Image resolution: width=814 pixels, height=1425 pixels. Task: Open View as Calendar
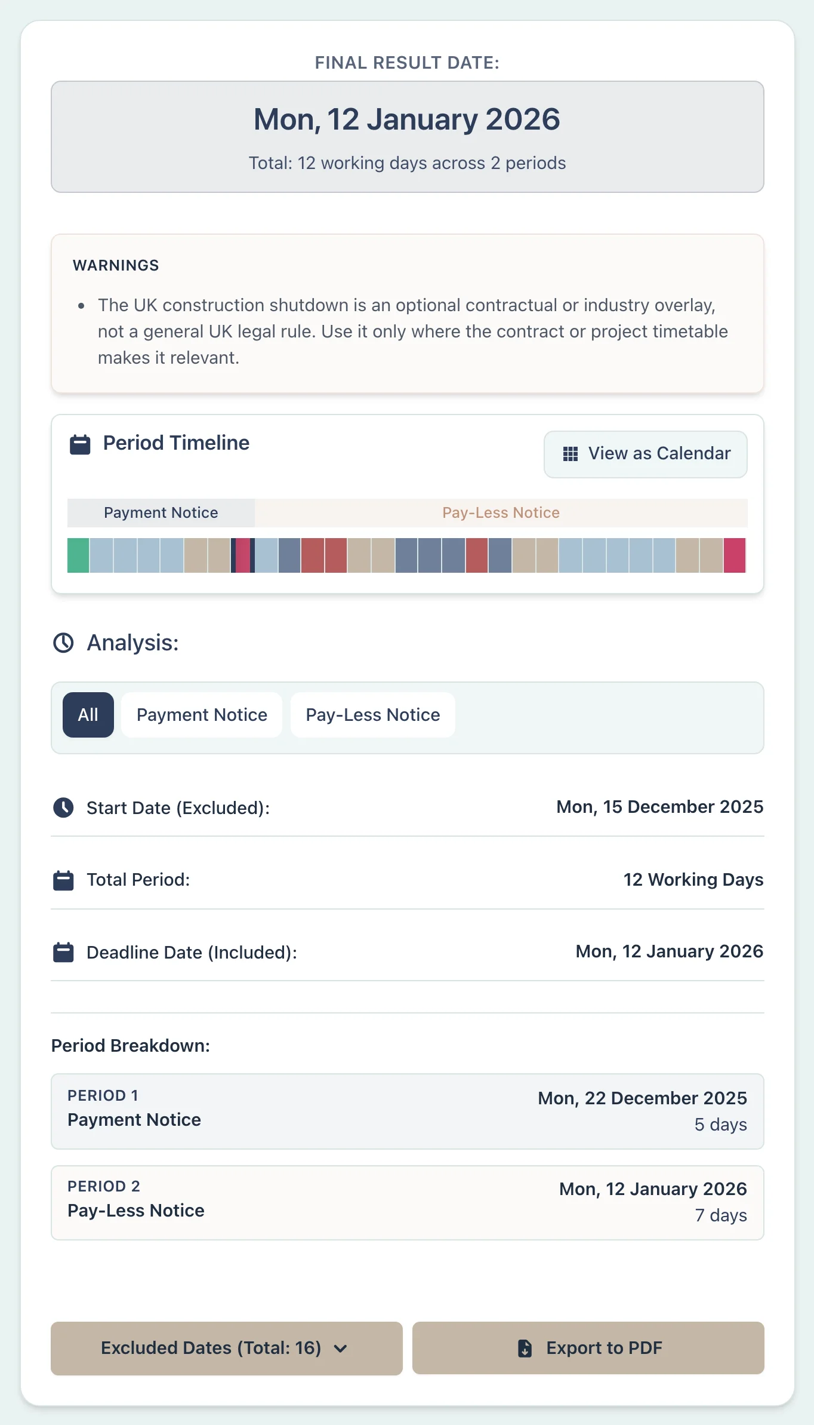[x=645, y=454]
